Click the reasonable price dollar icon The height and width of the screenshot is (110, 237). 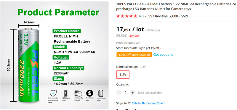(x=90, y=93)
